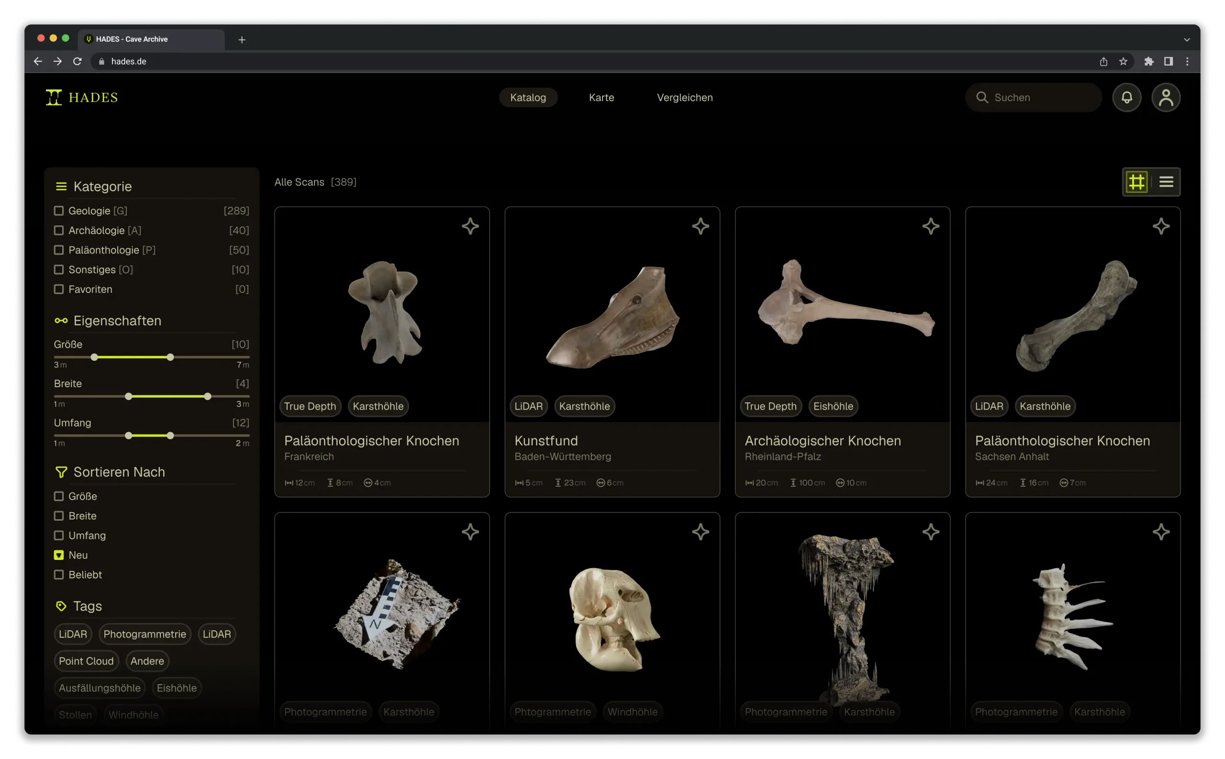Click the Breite slider left handle
This screenshot has height=759, width=1225.
[x=128, y=397]
